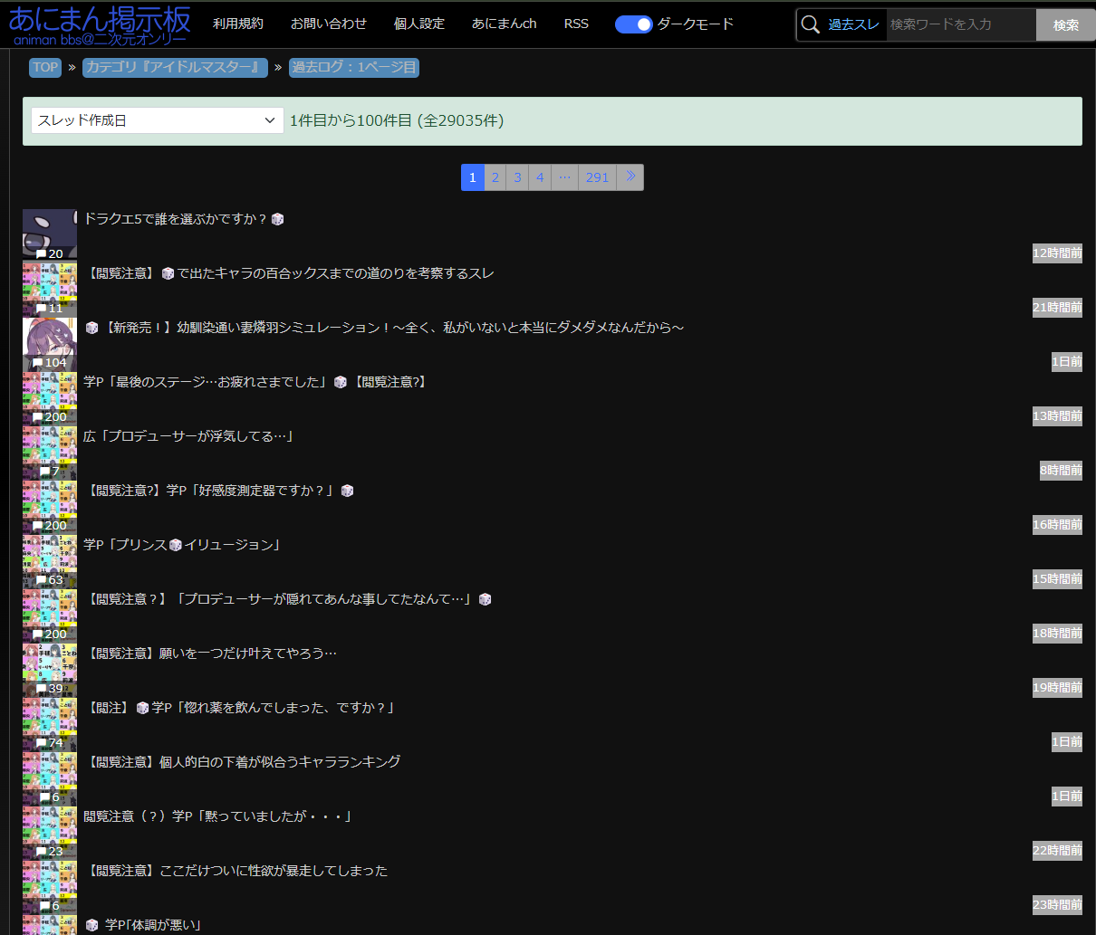This screenshot has width=1096, height=935.
Task: Click the search magnifier icon
Action: click(x=811, y=24)
